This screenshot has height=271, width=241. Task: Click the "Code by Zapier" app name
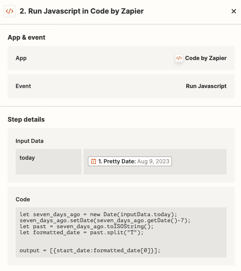click(206, 58)
